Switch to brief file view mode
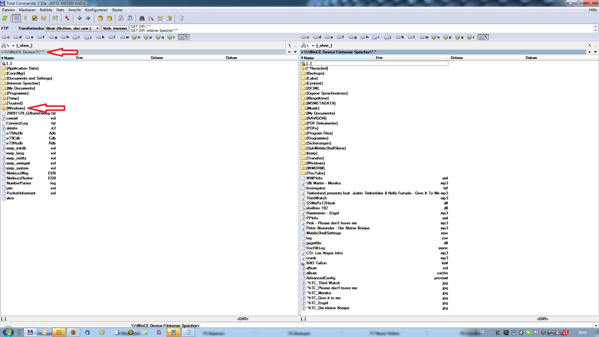Image resolution: width=599 pixels, height=337 pixels. tap(16, 18)
